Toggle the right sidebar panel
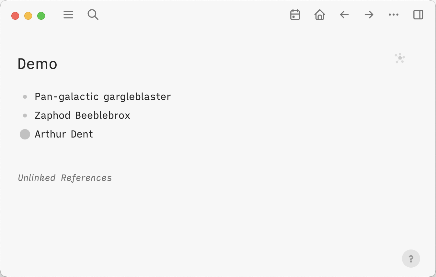 [x=418, y=15]
